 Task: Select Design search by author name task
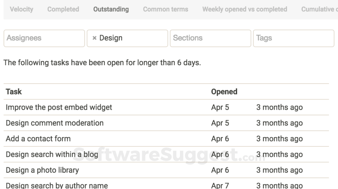pyautogui.click(x=57, y=185)
